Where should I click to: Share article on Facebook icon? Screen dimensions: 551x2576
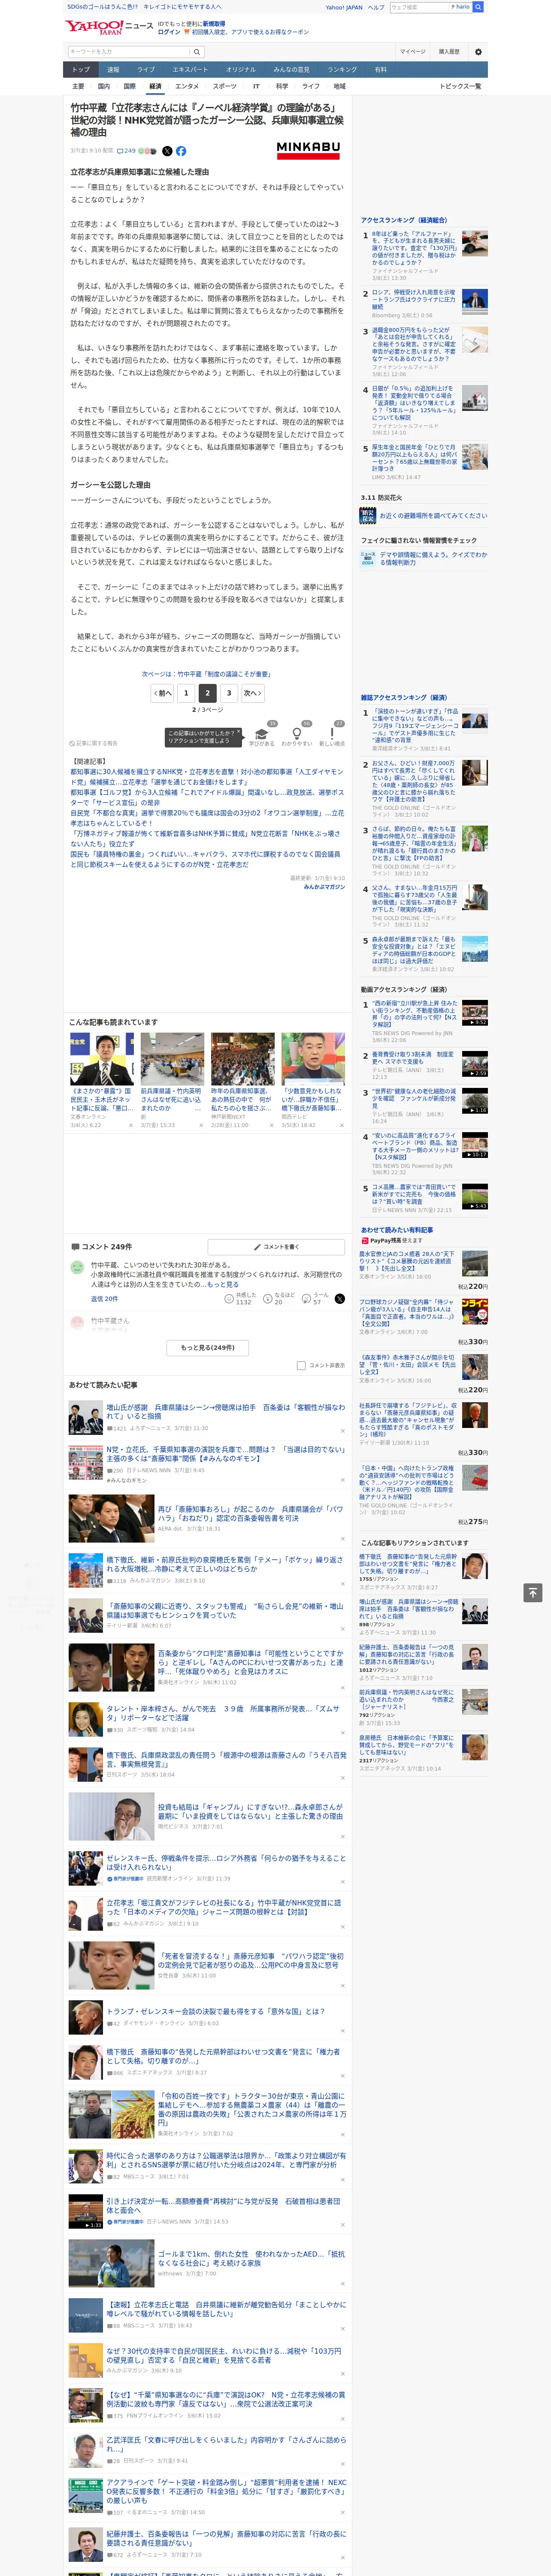[181, 151]
